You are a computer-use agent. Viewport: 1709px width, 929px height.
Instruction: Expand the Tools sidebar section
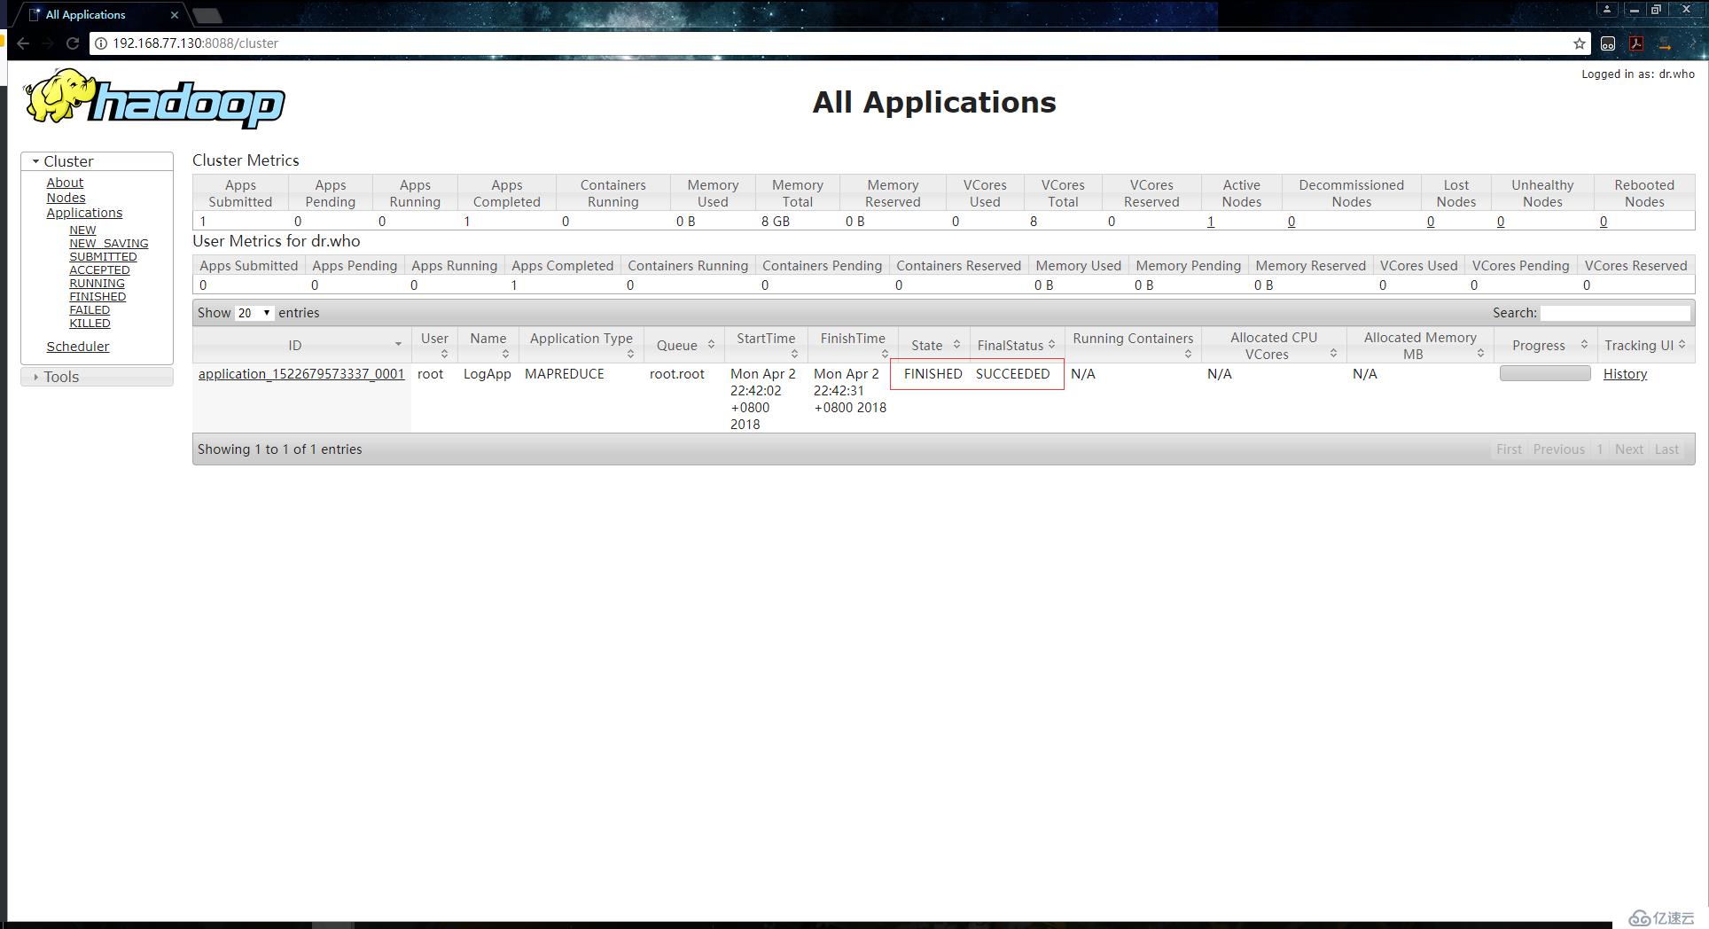pos(97,377)
